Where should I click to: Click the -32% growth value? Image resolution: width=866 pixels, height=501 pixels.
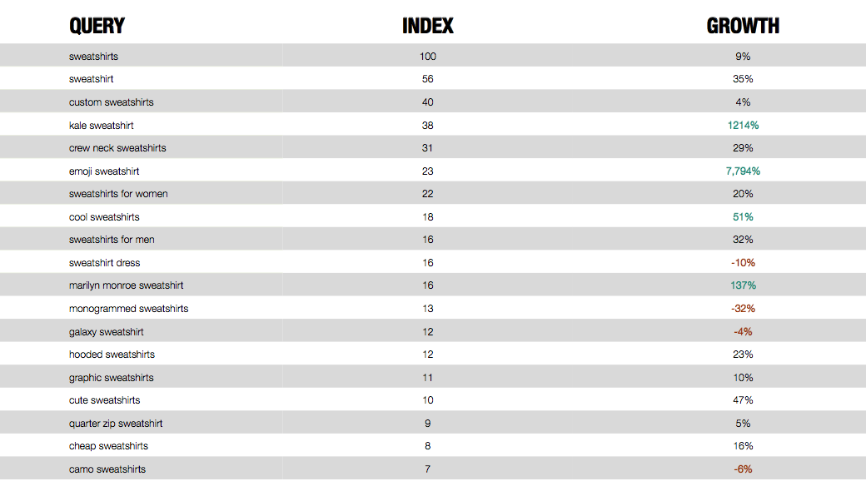[743, 309]
